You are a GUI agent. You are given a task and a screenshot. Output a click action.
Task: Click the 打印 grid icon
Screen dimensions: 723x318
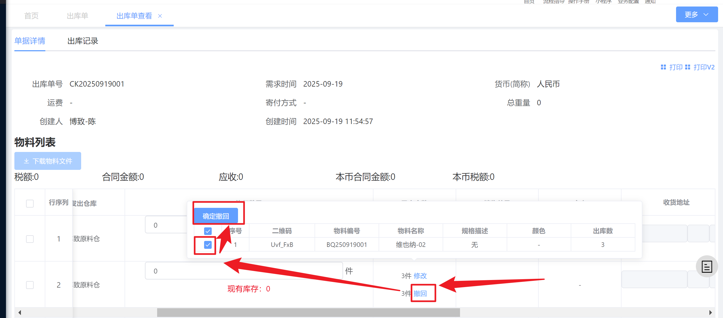pos(664,67)
